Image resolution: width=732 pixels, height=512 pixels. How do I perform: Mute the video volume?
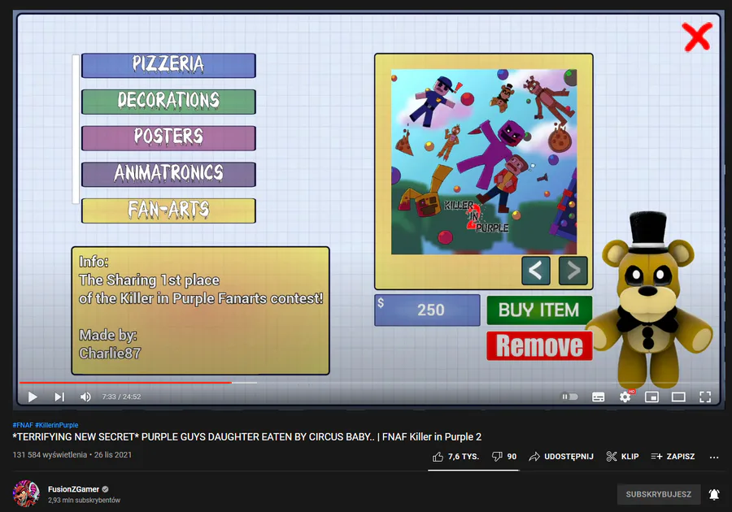[85, 397]
